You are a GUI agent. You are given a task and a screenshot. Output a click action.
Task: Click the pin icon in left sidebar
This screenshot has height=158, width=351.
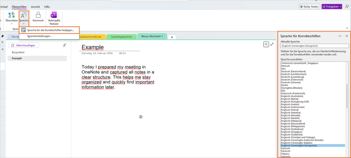tap(2, 36)
